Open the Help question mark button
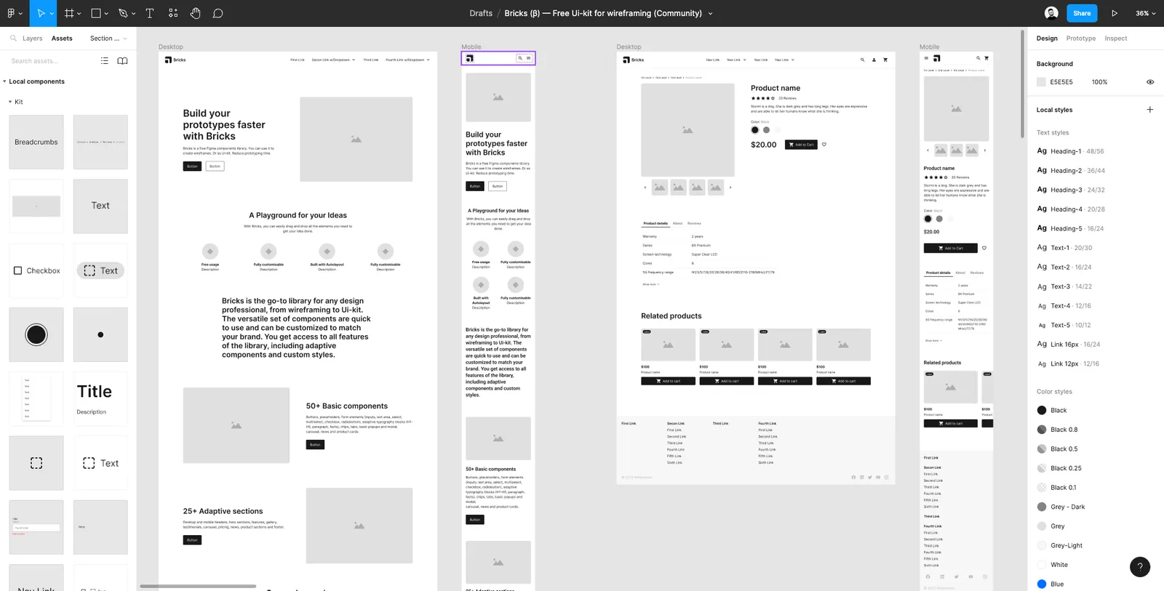Viewport: 1164px width, 591px height. click(x=1140, y=567)
